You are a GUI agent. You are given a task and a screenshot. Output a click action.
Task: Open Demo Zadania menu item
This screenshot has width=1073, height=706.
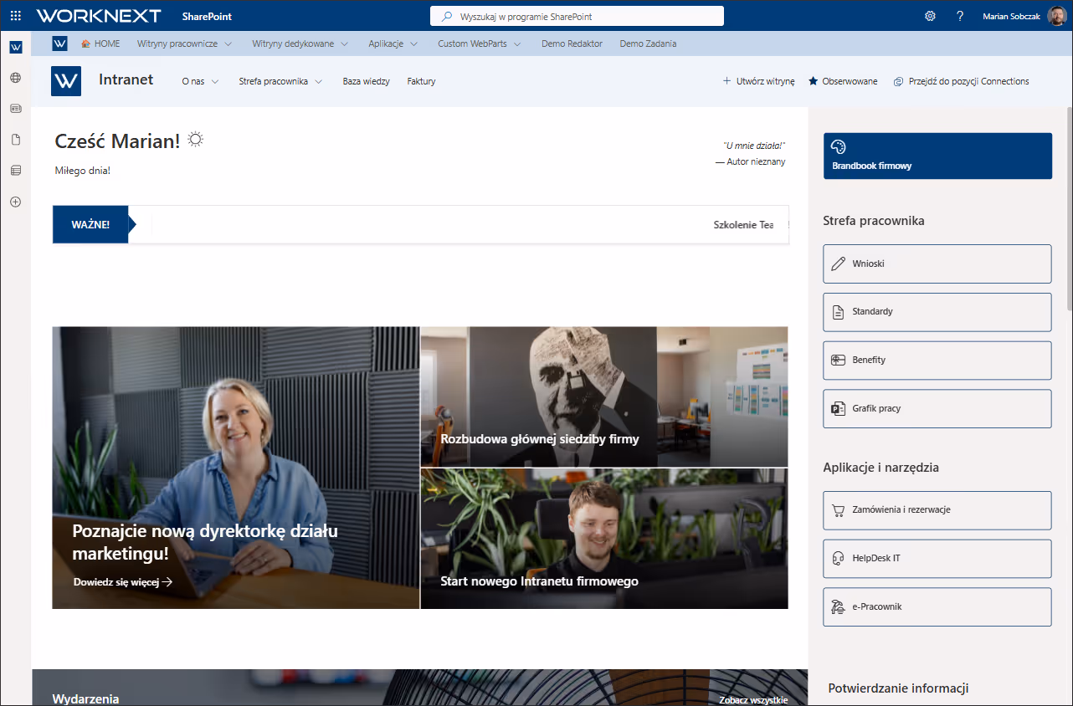pos(648,43)
